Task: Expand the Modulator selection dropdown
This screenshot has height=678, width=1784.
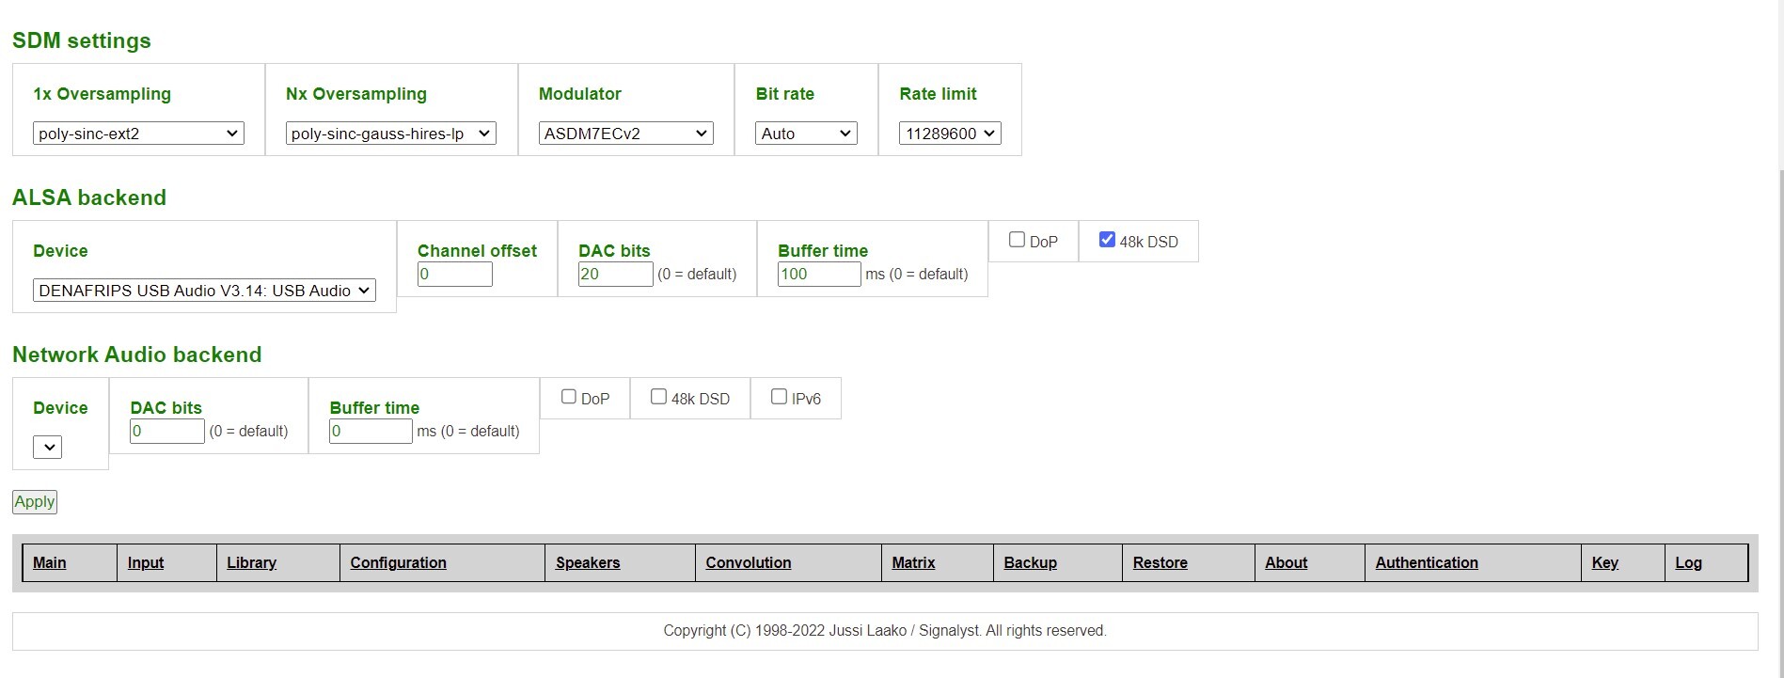Action: (x=625, y=134)
